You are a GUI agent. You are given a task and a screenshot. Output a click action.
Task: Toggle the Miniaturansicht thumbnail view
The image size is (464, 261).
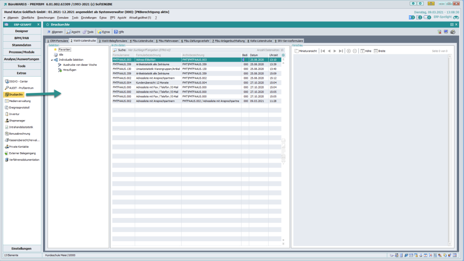point(304,51)
